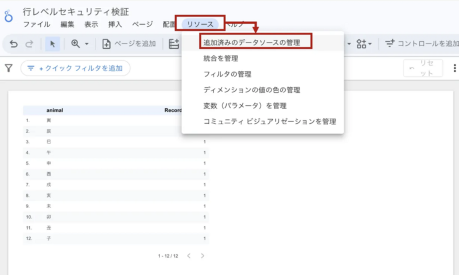This screenshot has height=275, width=459.
Task: Click the animal column header
Action: tap(55, 110)
